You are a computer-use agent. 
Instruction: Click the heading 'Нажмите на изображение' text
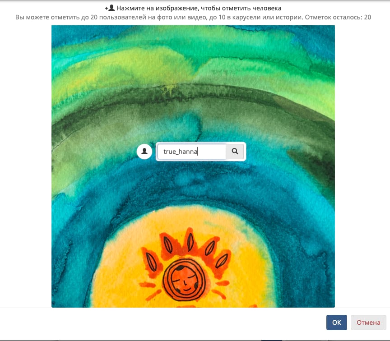tap(158, 8)
